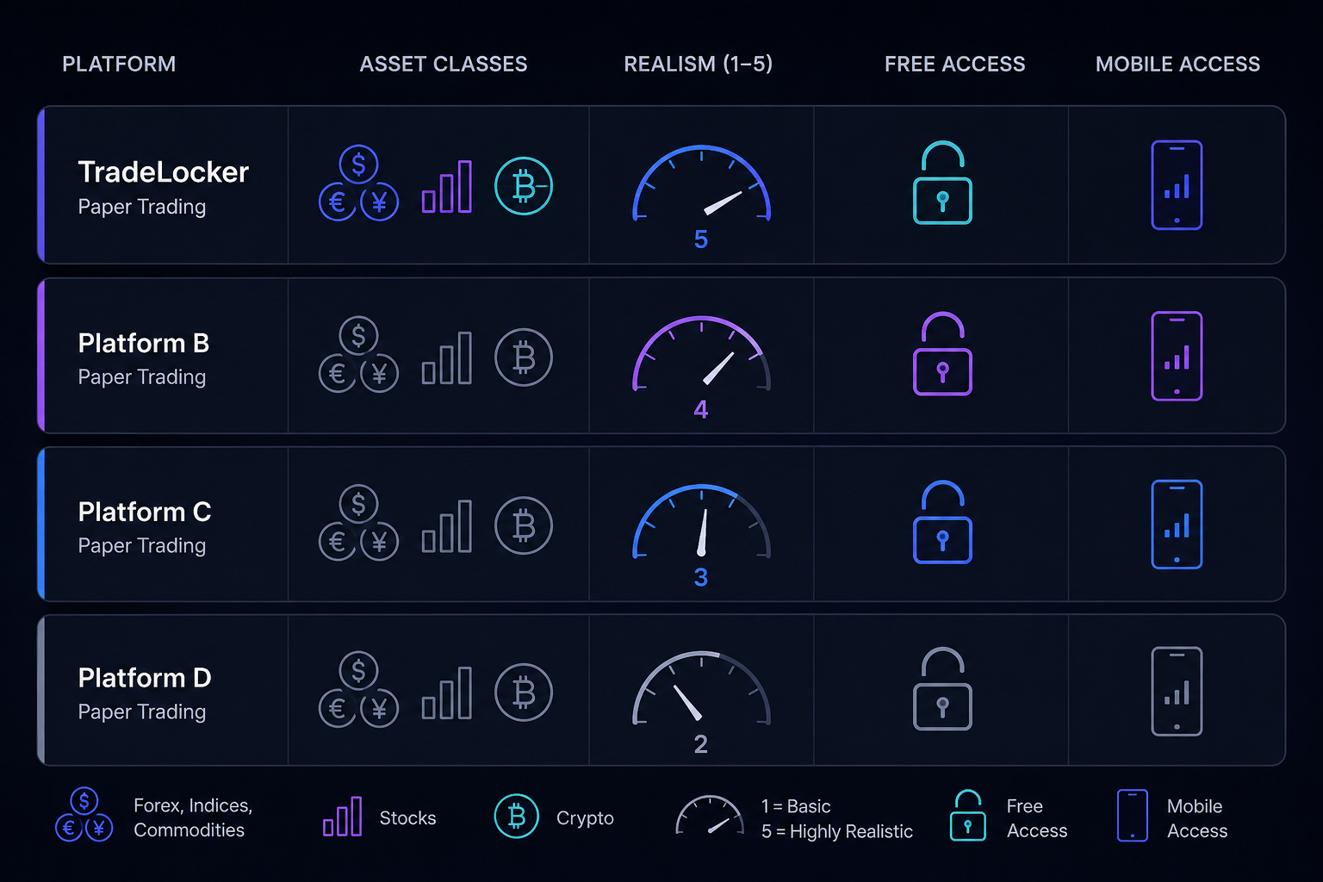Click the realism score 4 under Platform B gauge
1323x882 pixels.
(701, 409)
